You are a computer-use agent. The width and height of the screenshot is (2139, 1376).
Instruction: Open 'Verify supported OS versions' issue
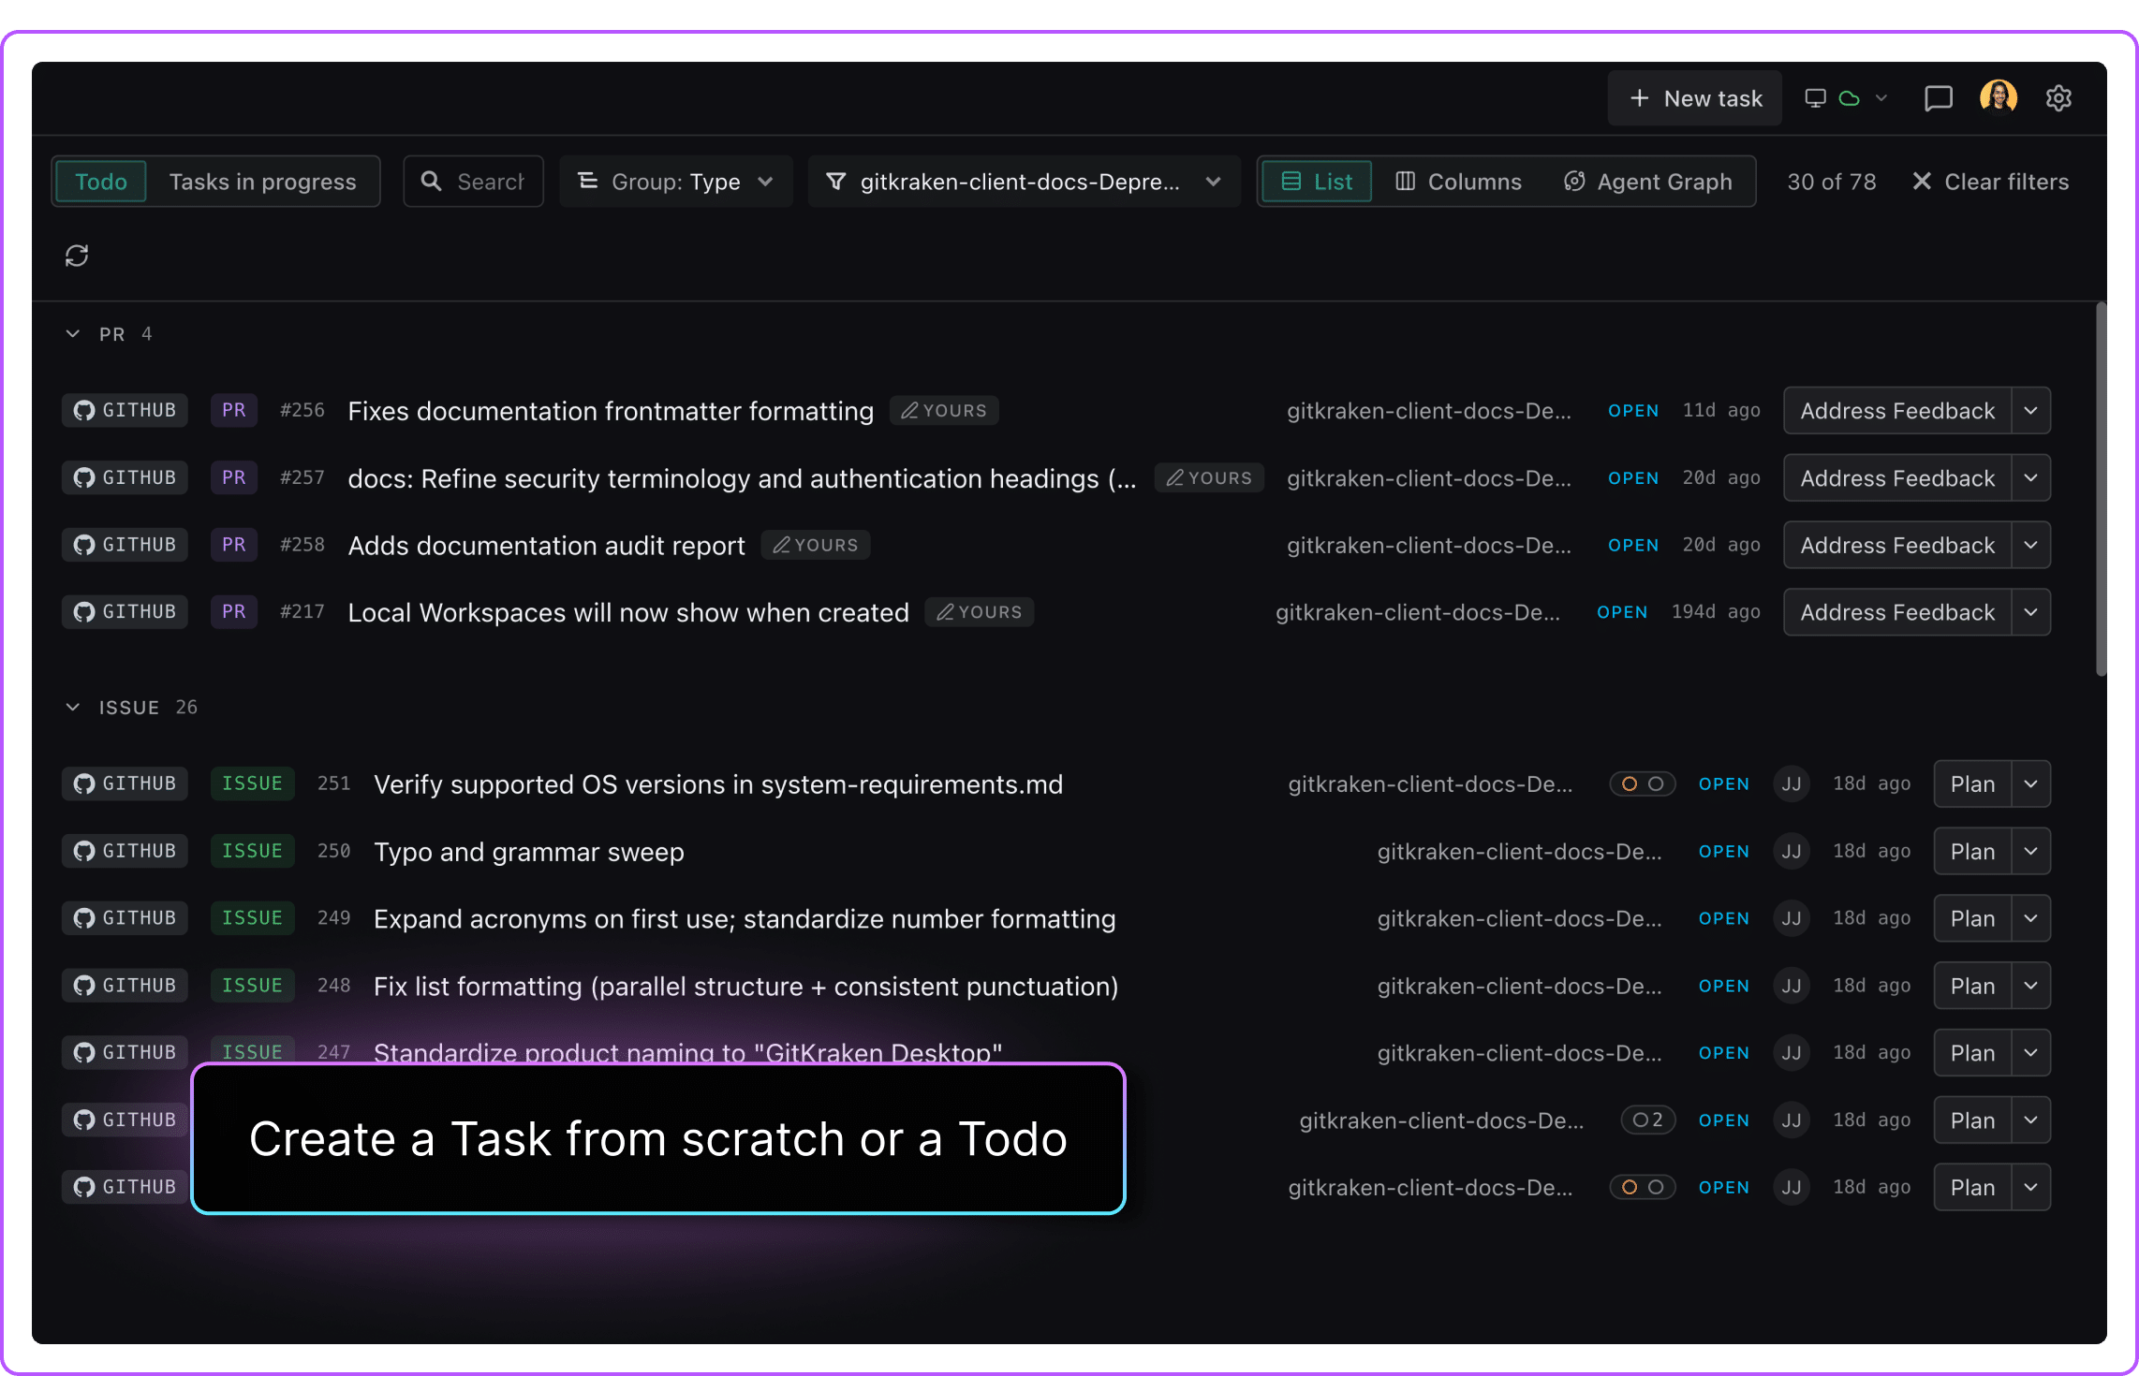(x=718, y=784)
